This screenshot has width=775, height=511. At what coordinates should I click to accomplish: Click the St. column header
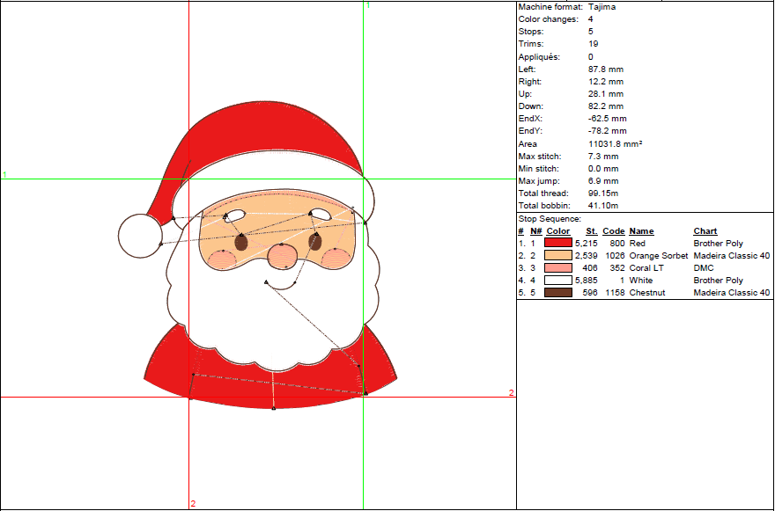(591, 231)
